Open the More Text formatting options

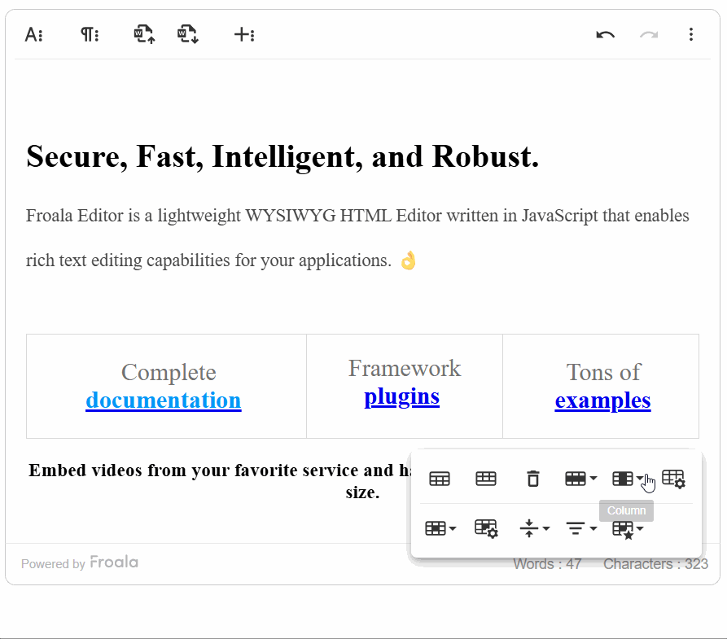pyautogui.click(x=34, y=35)
